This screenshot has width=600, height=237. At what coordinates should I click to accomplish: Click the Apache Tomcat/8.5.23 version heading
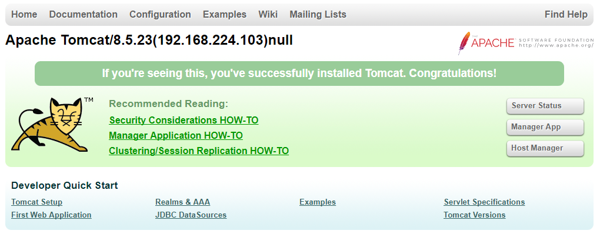149,40
